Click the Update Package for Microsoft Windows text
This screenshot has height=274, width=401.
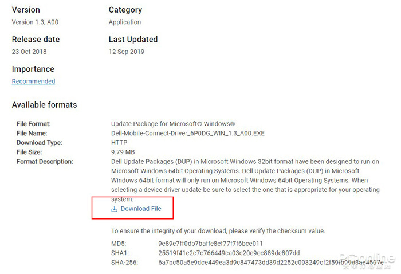point(173,124)
